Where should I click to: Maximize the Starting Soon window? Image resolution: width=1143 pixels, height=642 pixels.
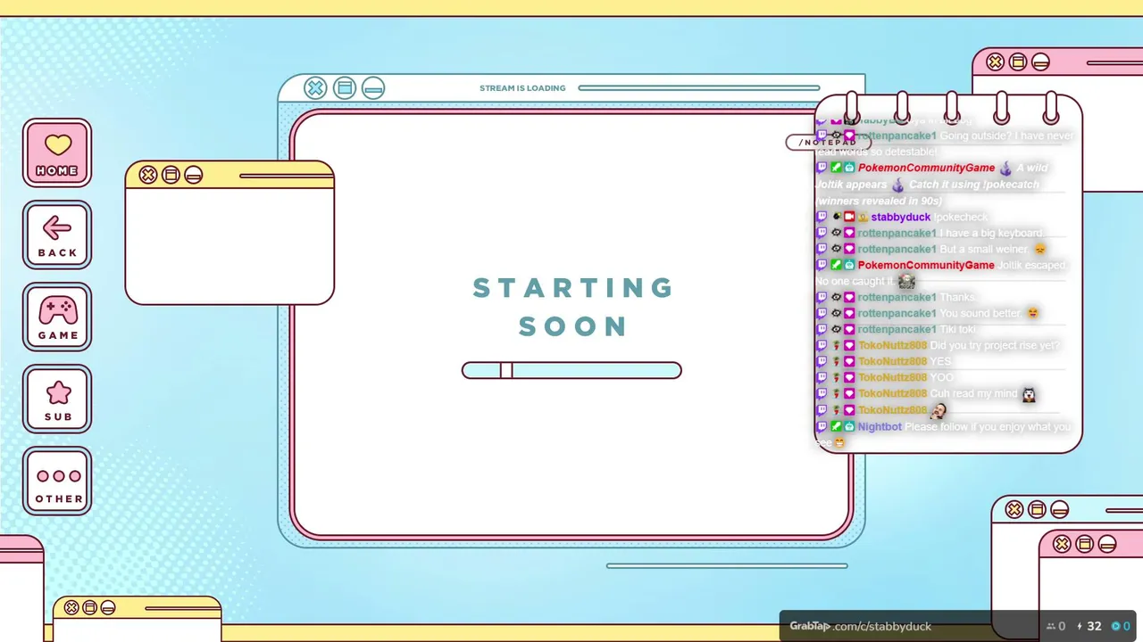(x=345, y=87)
